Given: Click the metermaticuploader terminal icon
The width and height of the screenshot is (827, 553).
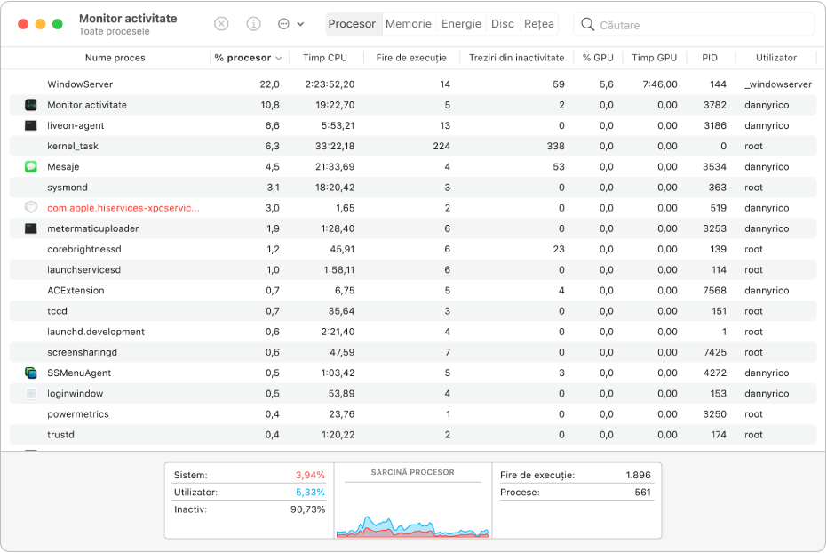Looking at the screenshot, I should (x=31, y=228).
